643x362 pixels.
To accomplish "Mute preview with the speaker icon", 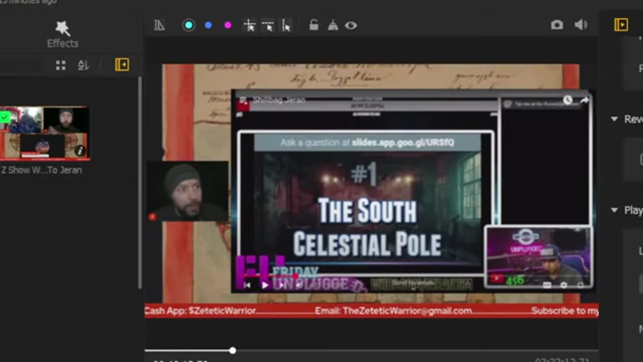I will click(581, 25).
